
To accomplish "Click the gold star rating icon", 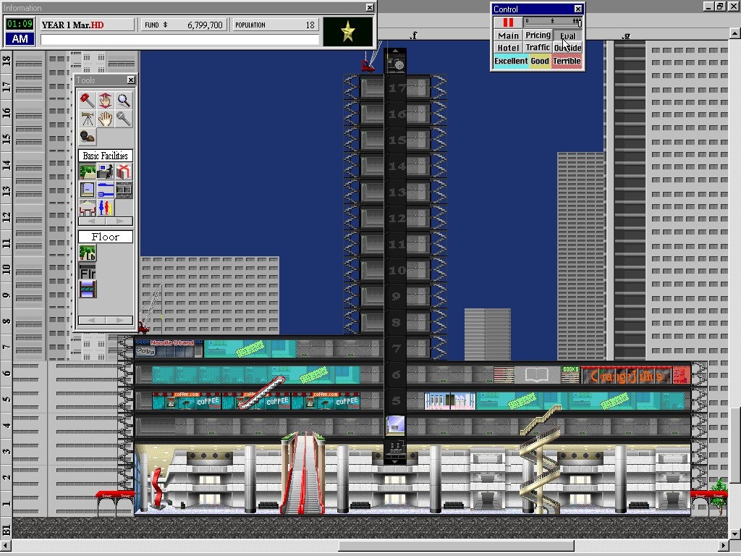I will coord(348,32).
